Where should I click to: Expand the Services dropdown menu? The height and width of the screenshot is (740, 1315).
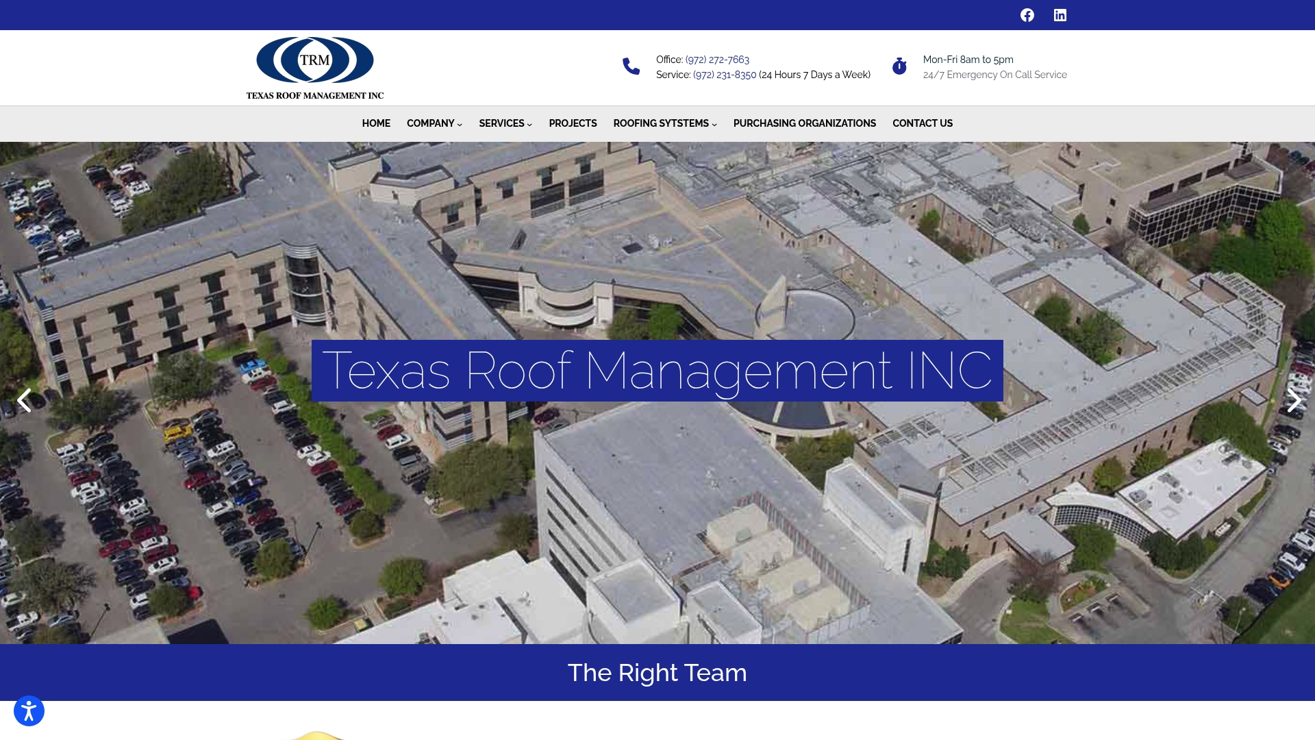[x=505, y=123]
